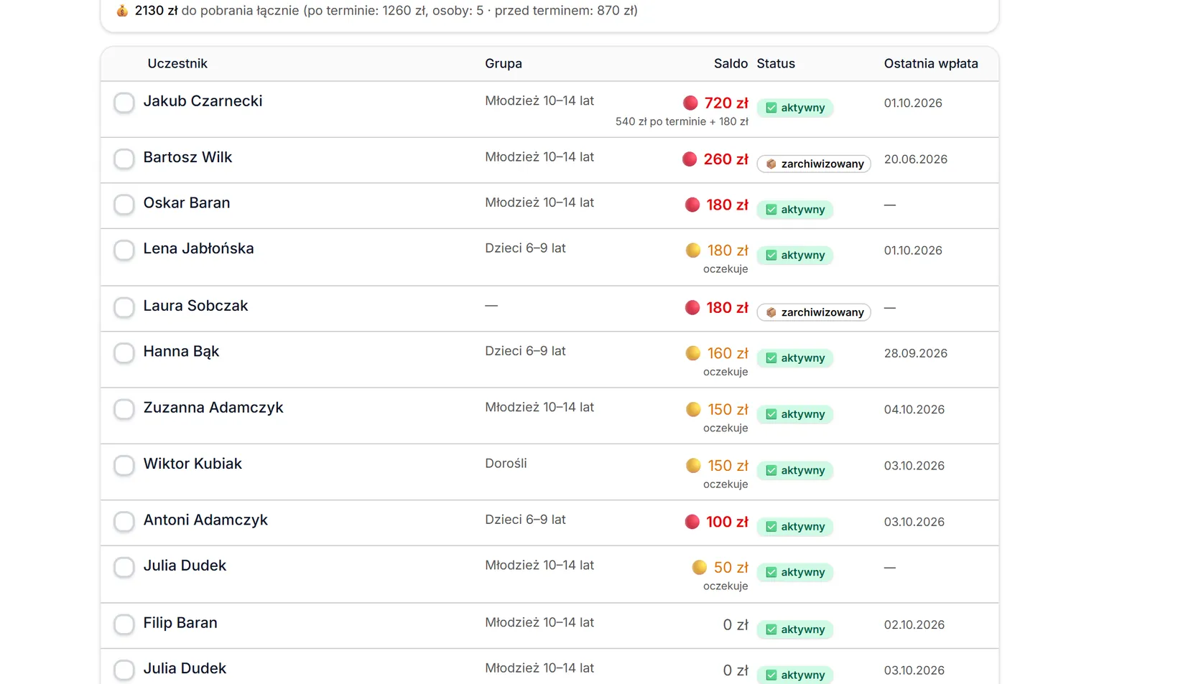Screen dimensions: 1178x684
Task: Click the green check icon in Oskar Baran's status
Action: click(771, 210)
